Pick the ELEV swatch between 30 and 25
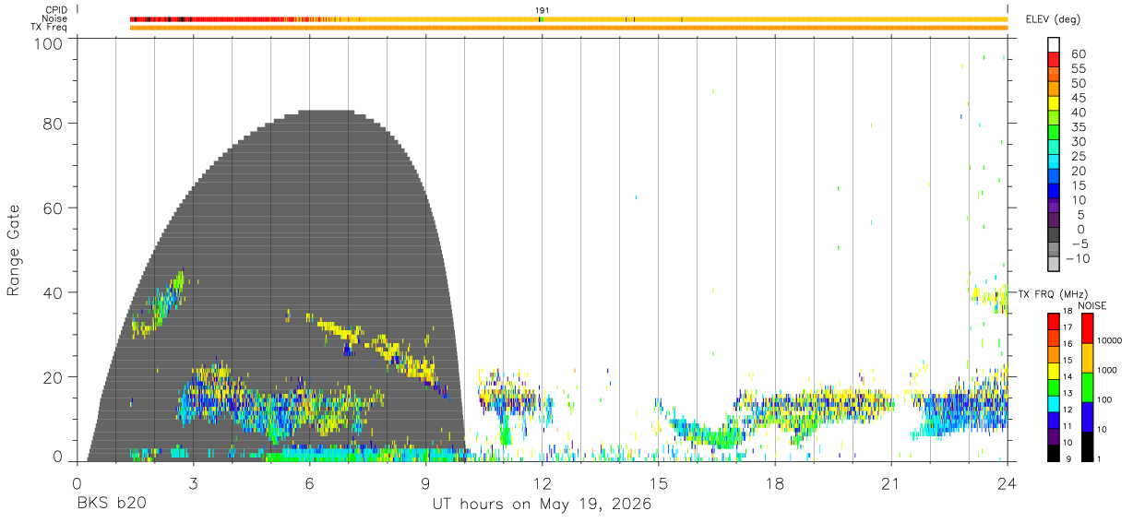Viewport: 1133px width, 523px height. pyautogui.click(x=1054, y=149)
